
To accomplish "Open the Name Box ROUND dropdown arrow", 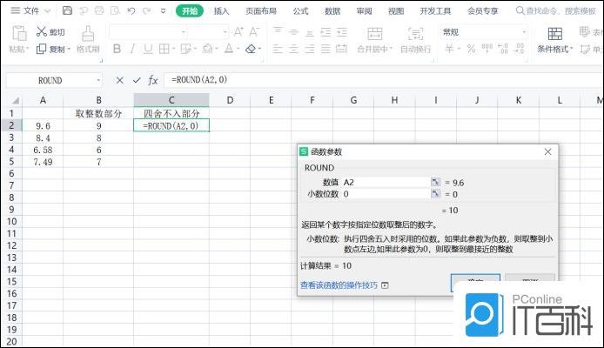I will point(98,80).
